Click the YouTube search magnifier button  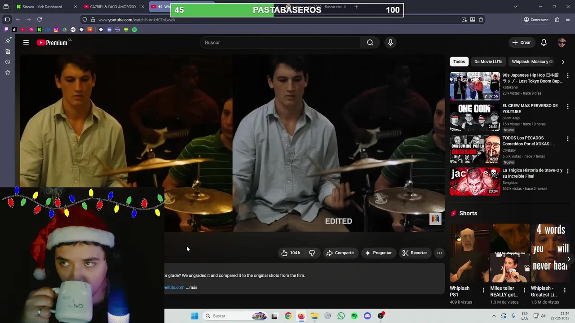tap(370, 43)
